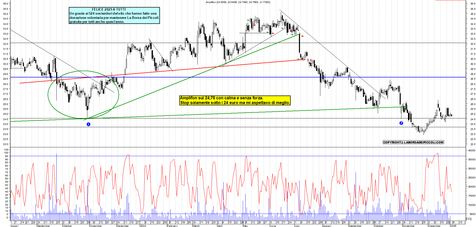The height and width of the screenshot is (227, 476).
Task: Click the Amplifon title with price values
Action: [238, 2]
